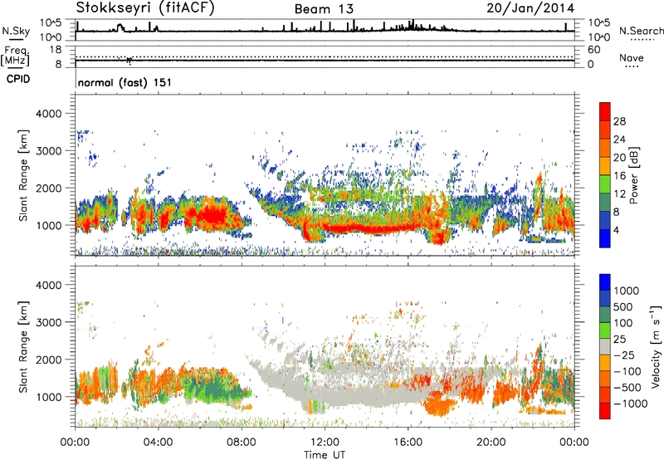Click the gray segment of velocity color bar

tap(605, 346)
